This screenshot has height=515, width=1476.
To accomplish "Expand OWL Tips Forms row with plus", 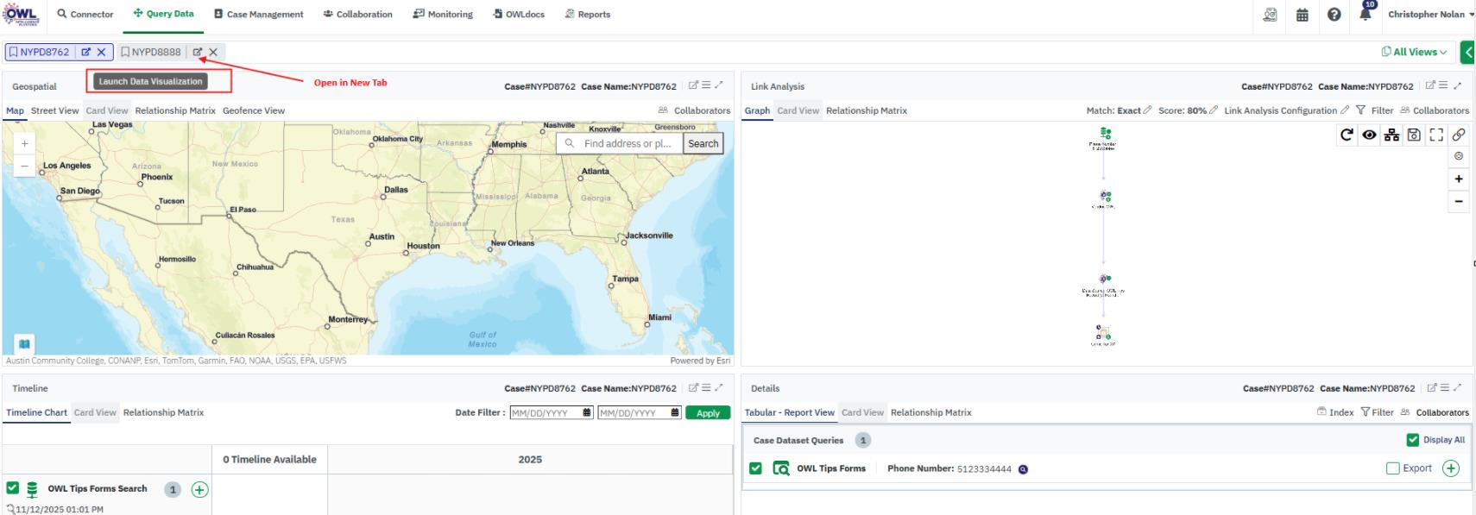I will pos(1451,468).
